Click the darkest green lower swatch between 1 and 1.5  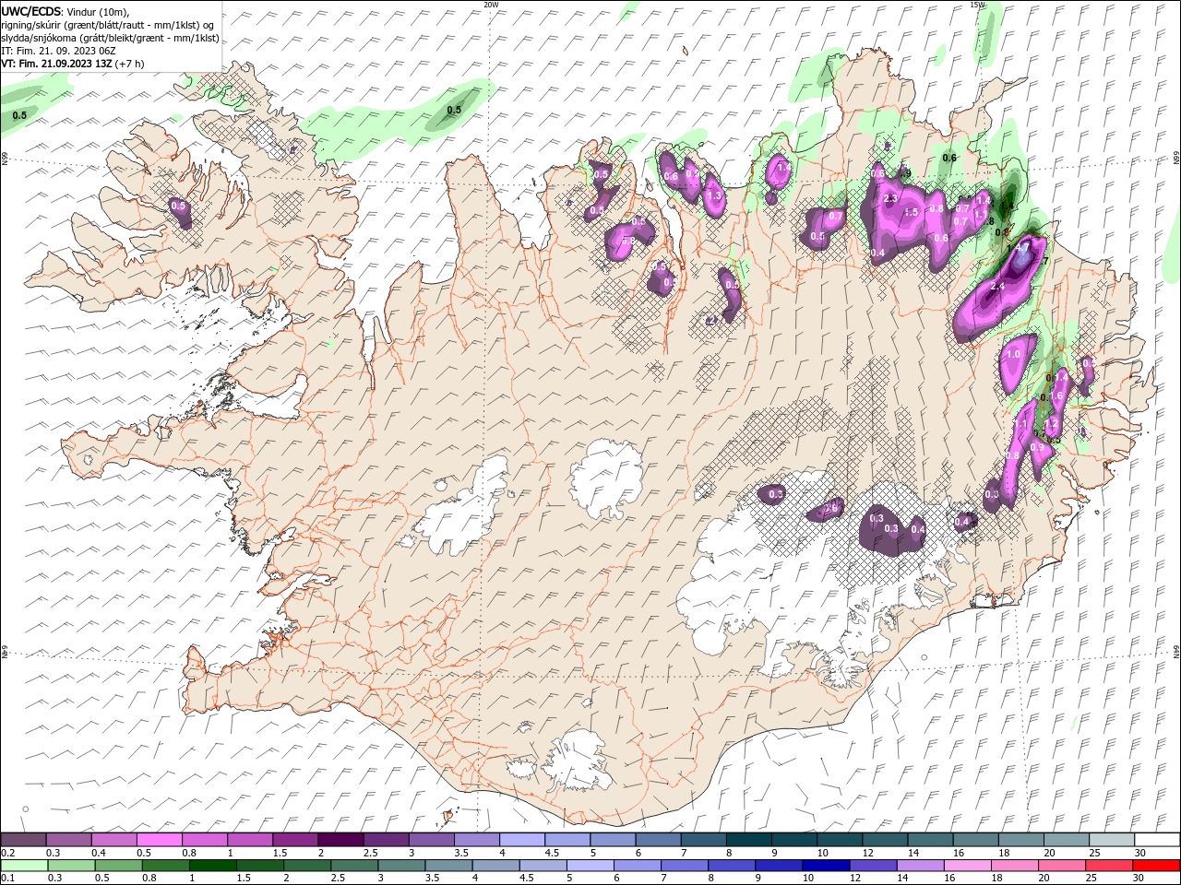coord(212,866)
